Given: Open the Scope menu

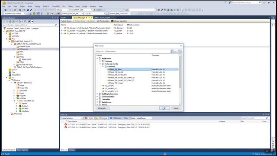Looking at the screenshot, I should coord(84,6).
